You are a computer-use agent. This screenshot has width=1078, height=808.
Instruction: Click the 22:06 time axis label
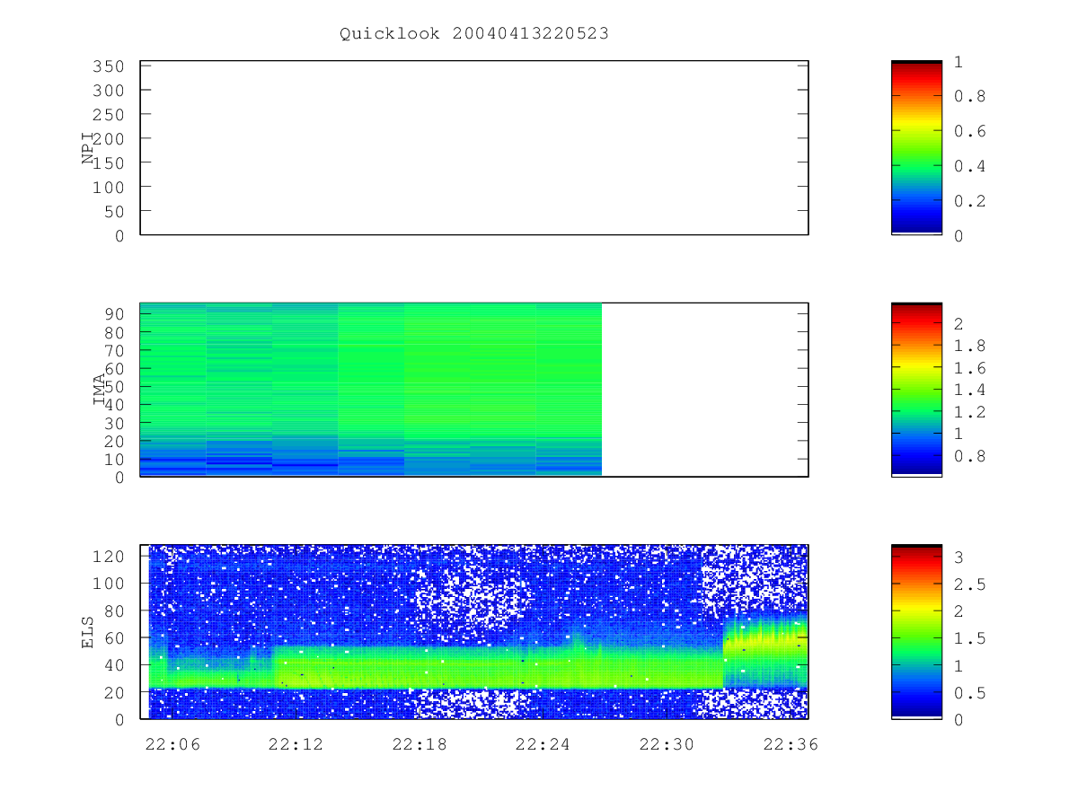click(171, 744)
